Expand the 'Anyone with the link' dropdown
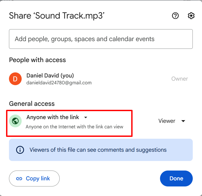Viewport: 202px width, 196px height. pos(57,117)
